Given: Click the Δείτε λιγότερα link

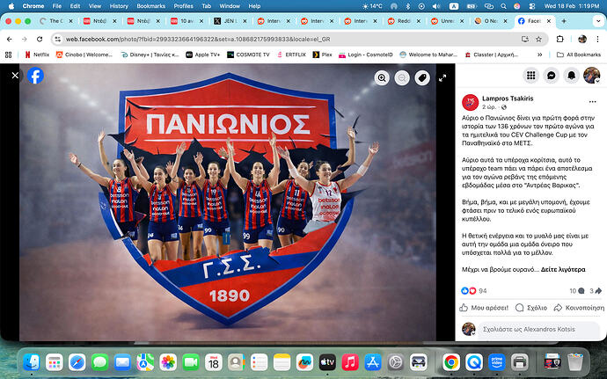Looking at the screenshot, I should pyautogui.click(x=563, y=269).
